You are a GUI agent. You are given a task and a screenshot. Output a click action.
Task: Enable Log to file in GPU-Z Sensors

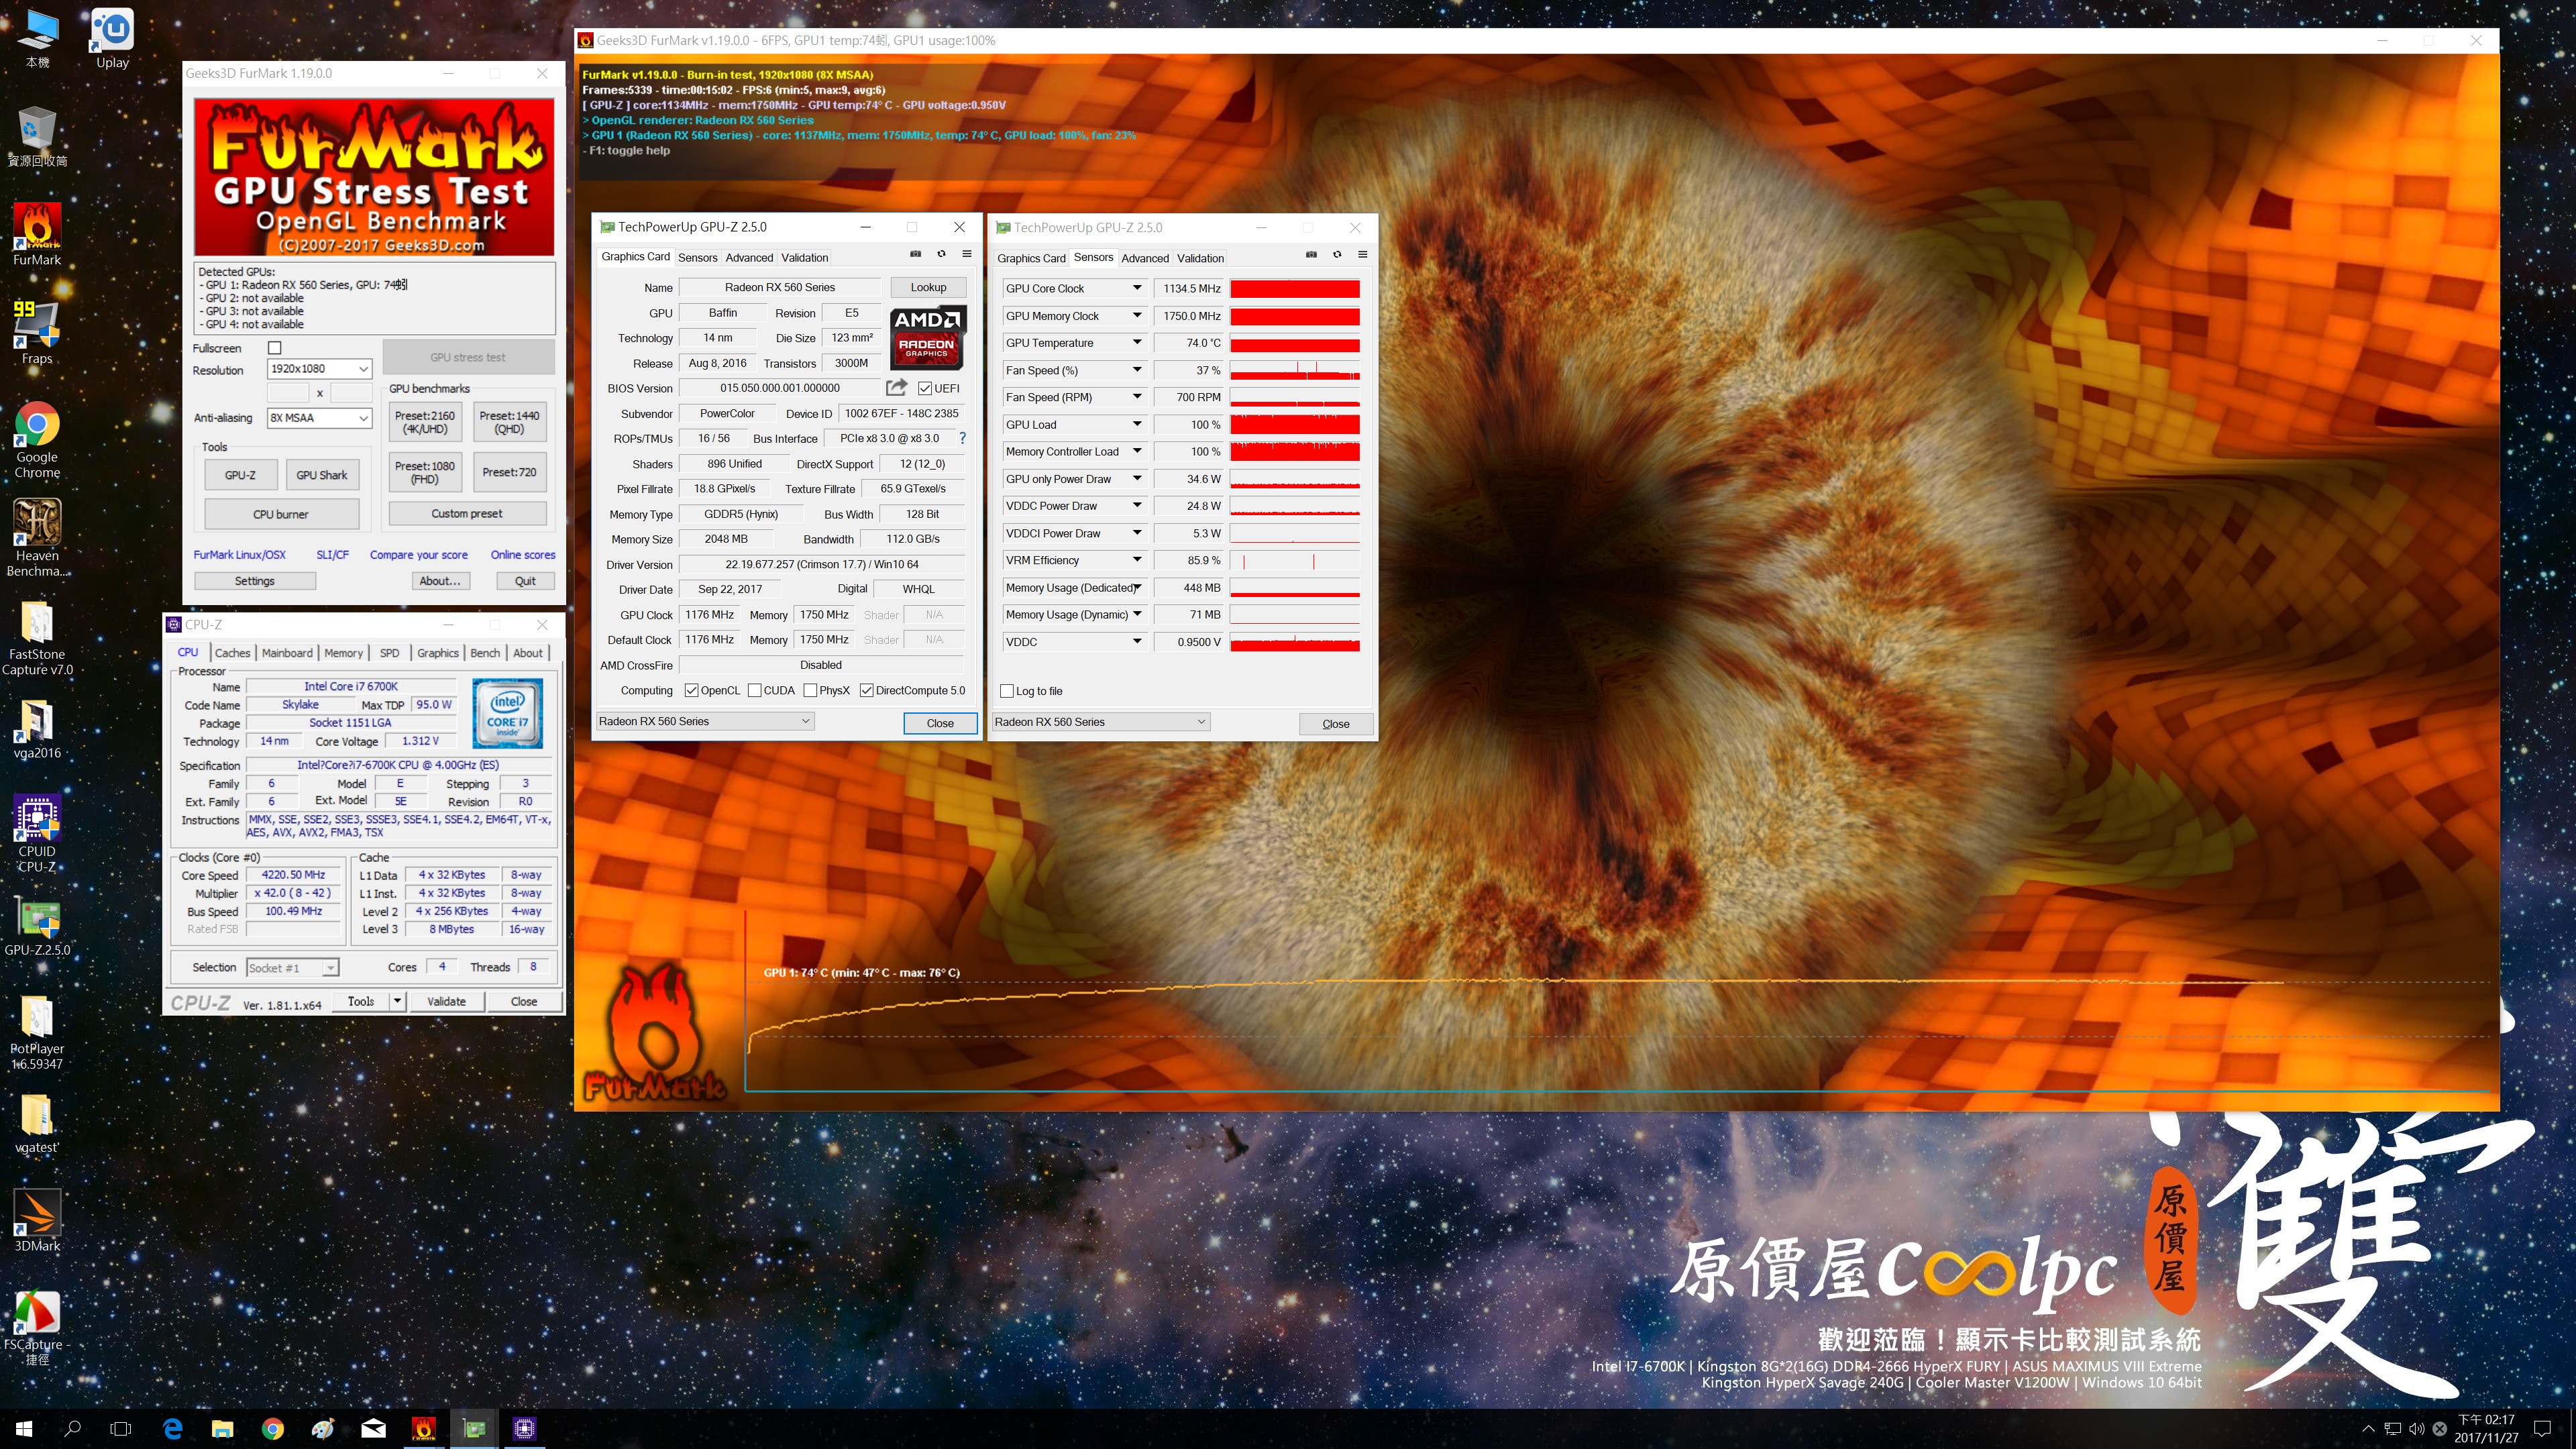pyautogui.click(x=1007, y=691)
